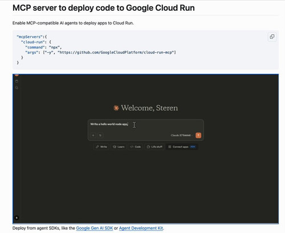Image resolution: width=285 pixels, height=233 pixels.
Task: Select the Code suggestion chip
Action: pyautogui.click(x=136, y=147)
